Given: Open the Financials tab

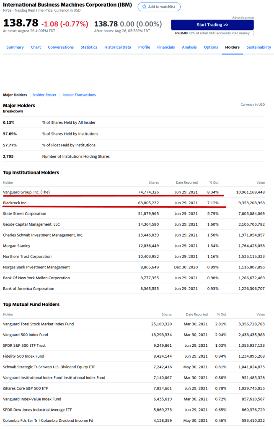Looking at the screenshot, I should point(166,47).
